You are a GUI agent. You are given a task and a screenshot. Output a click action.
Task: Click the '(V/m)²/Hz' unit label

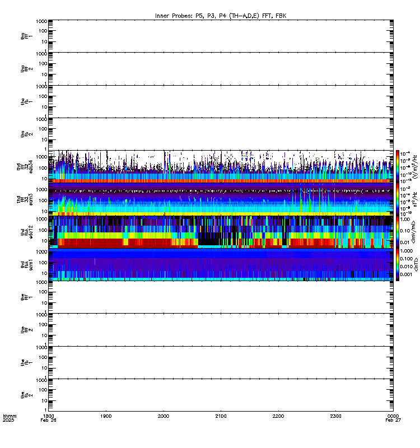[415, 167]
